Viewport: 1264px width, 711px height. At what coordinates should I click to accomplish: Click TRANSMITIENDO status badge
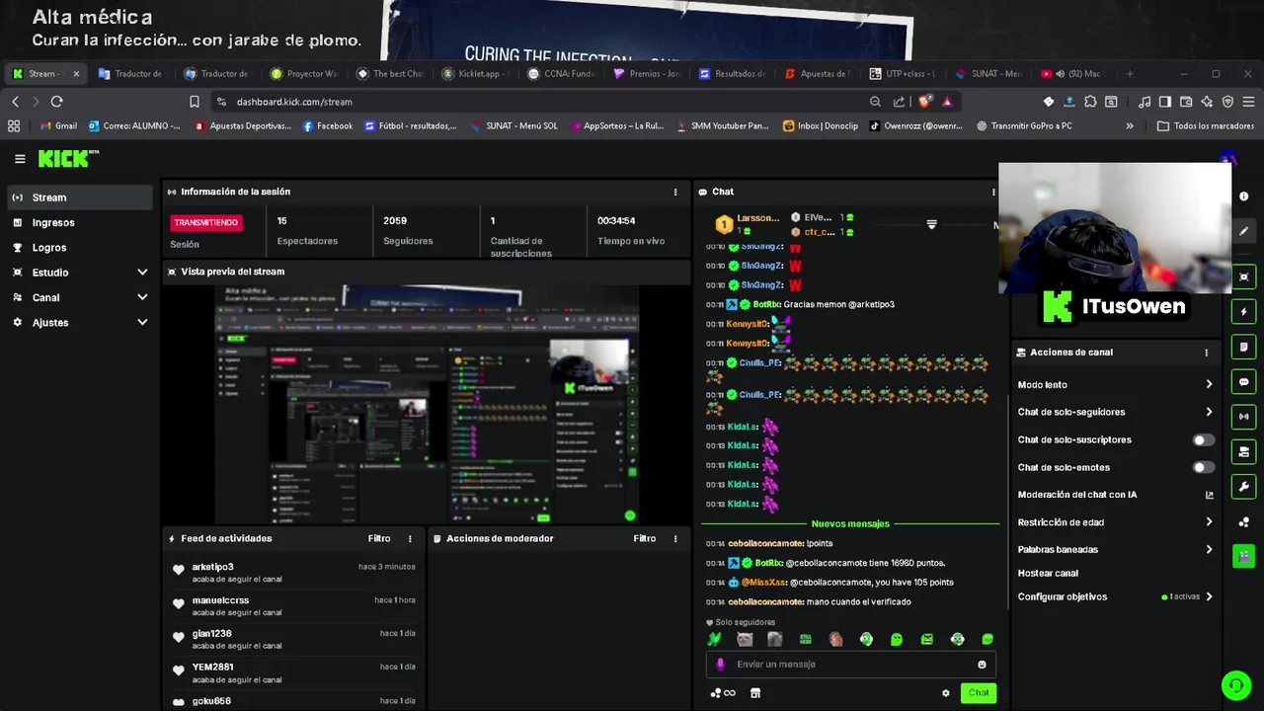206,222
